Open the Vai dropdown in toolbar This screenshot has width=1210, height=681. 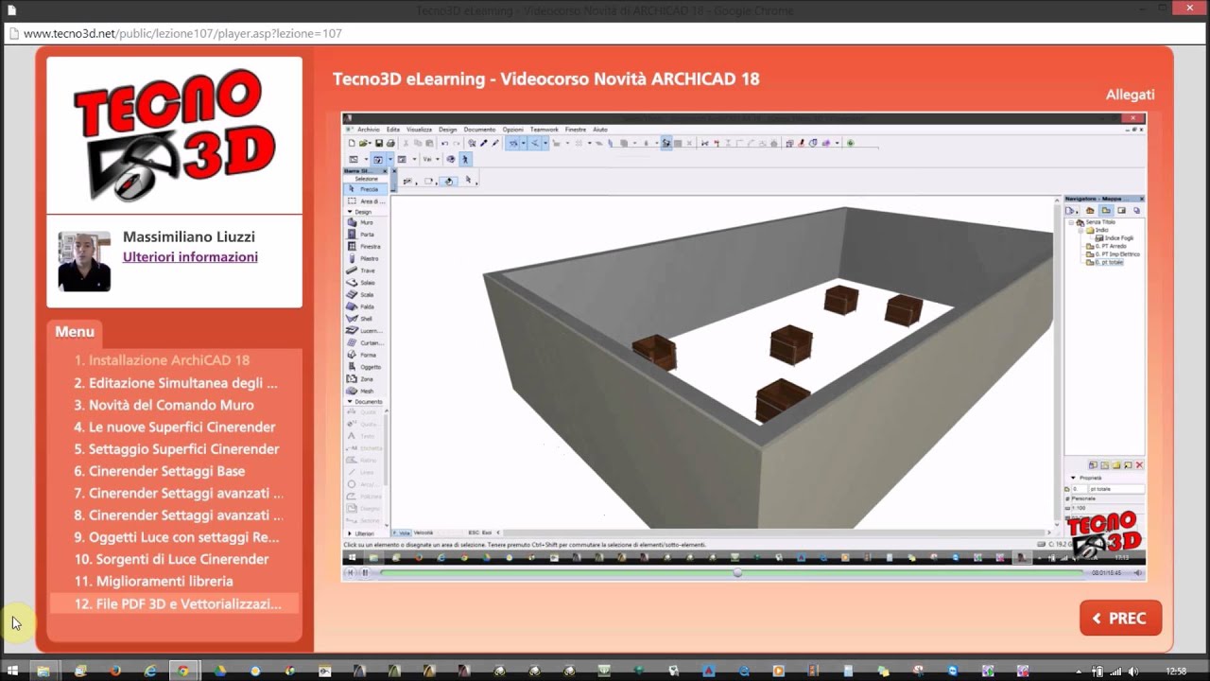pyautogui.click(x=431, y=159)
